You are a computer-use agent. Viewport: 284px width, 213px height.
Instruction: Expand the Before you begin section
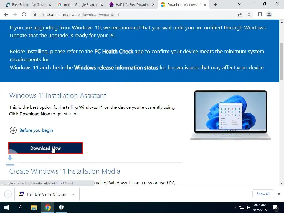(x=31, y=130)
